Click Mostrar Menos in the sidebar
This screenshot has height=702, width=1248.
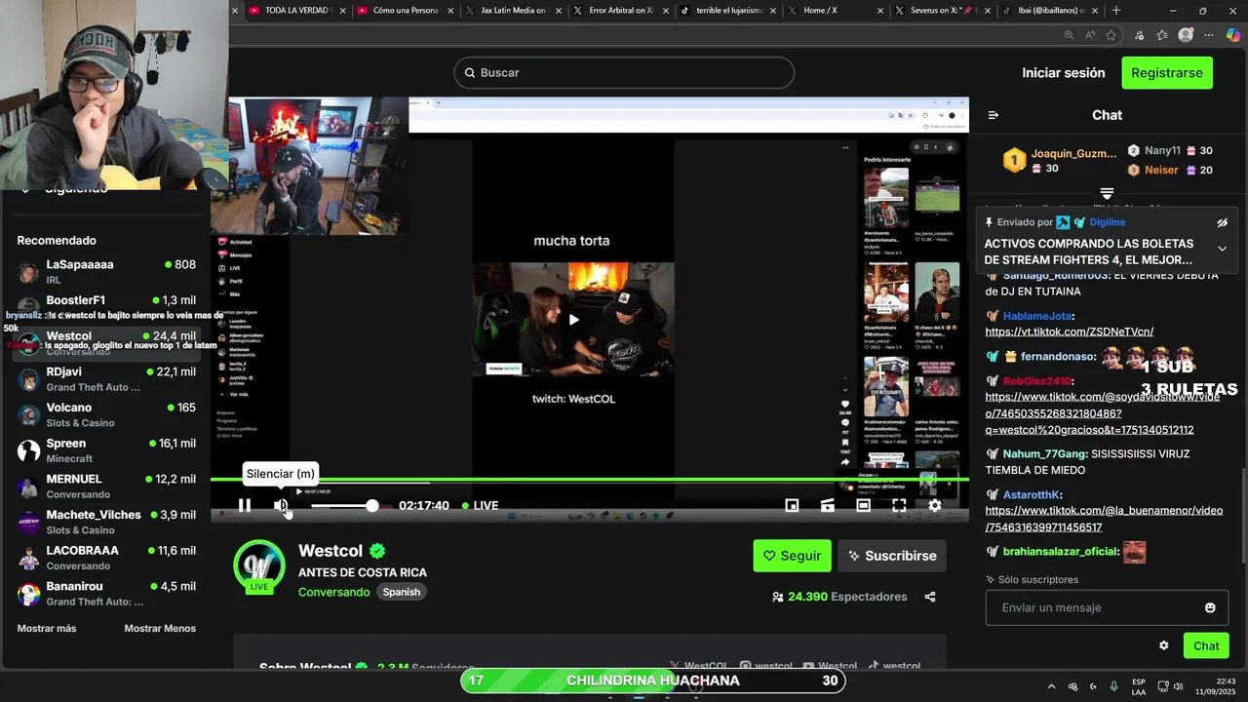[160, 629]
